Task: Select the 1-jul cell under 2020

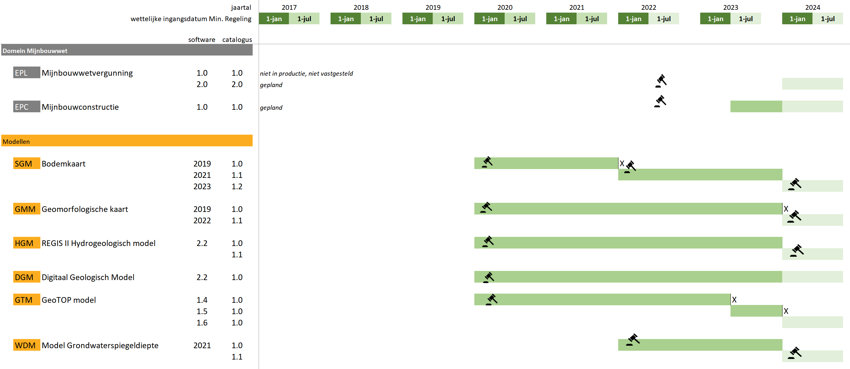Action: click(520, 19)
